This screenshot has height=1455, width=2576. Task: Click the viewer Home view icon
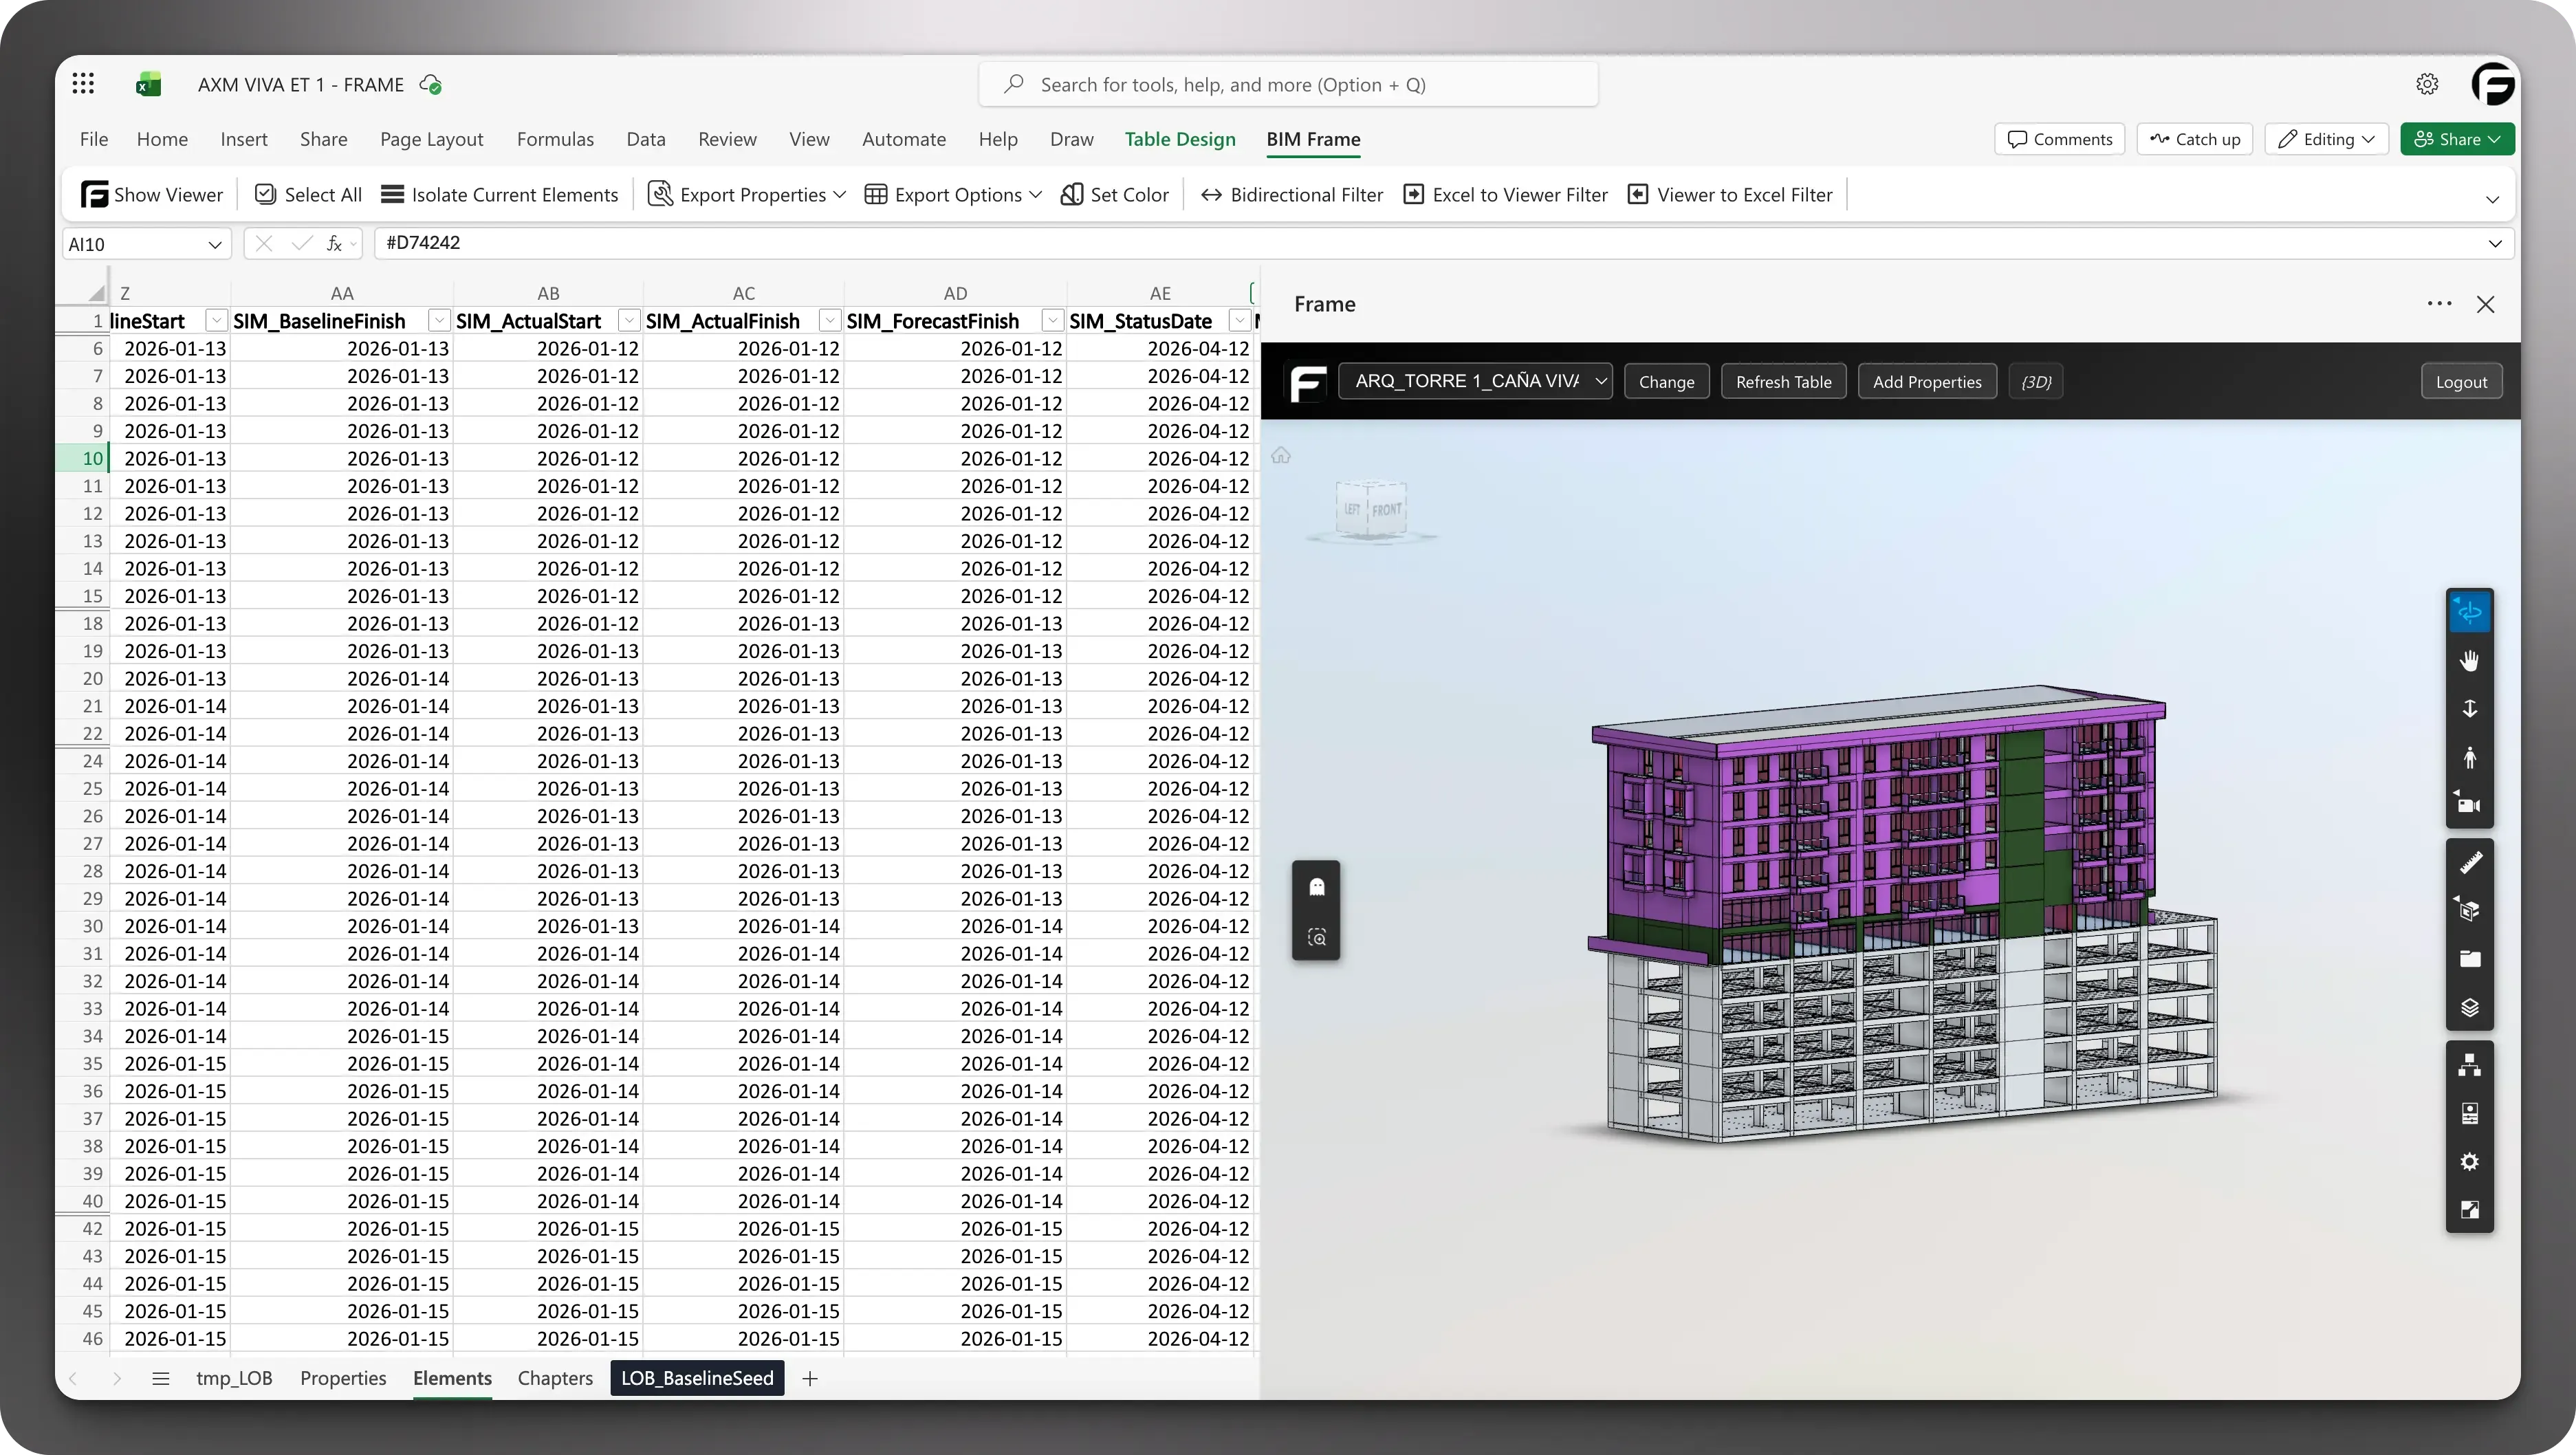pyautogui.click(x=1281, y=456)
